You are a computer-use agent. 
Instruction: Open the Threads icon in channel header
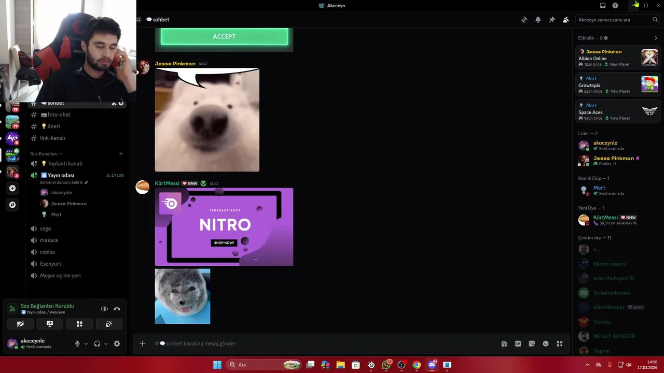coord(524,20)
